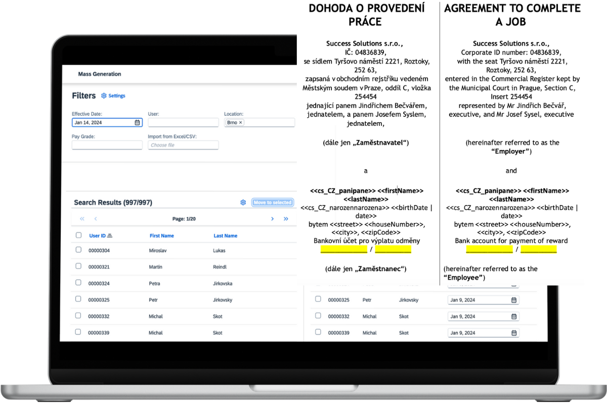The width and height of the screenshot is (607, 404).
Task: Open calendar for Petr Jirkovsky date
Action: (x=514, y=300)
